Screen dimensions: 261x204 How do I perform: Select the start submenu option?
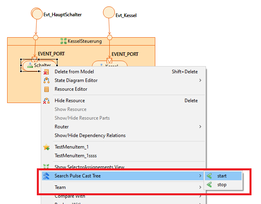point(223,176)
